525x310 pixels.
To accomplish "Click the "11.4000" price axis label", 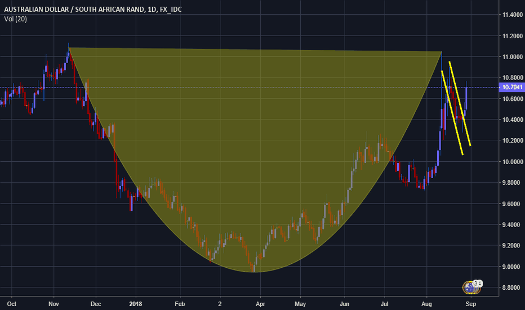I will tap(512, 15).
